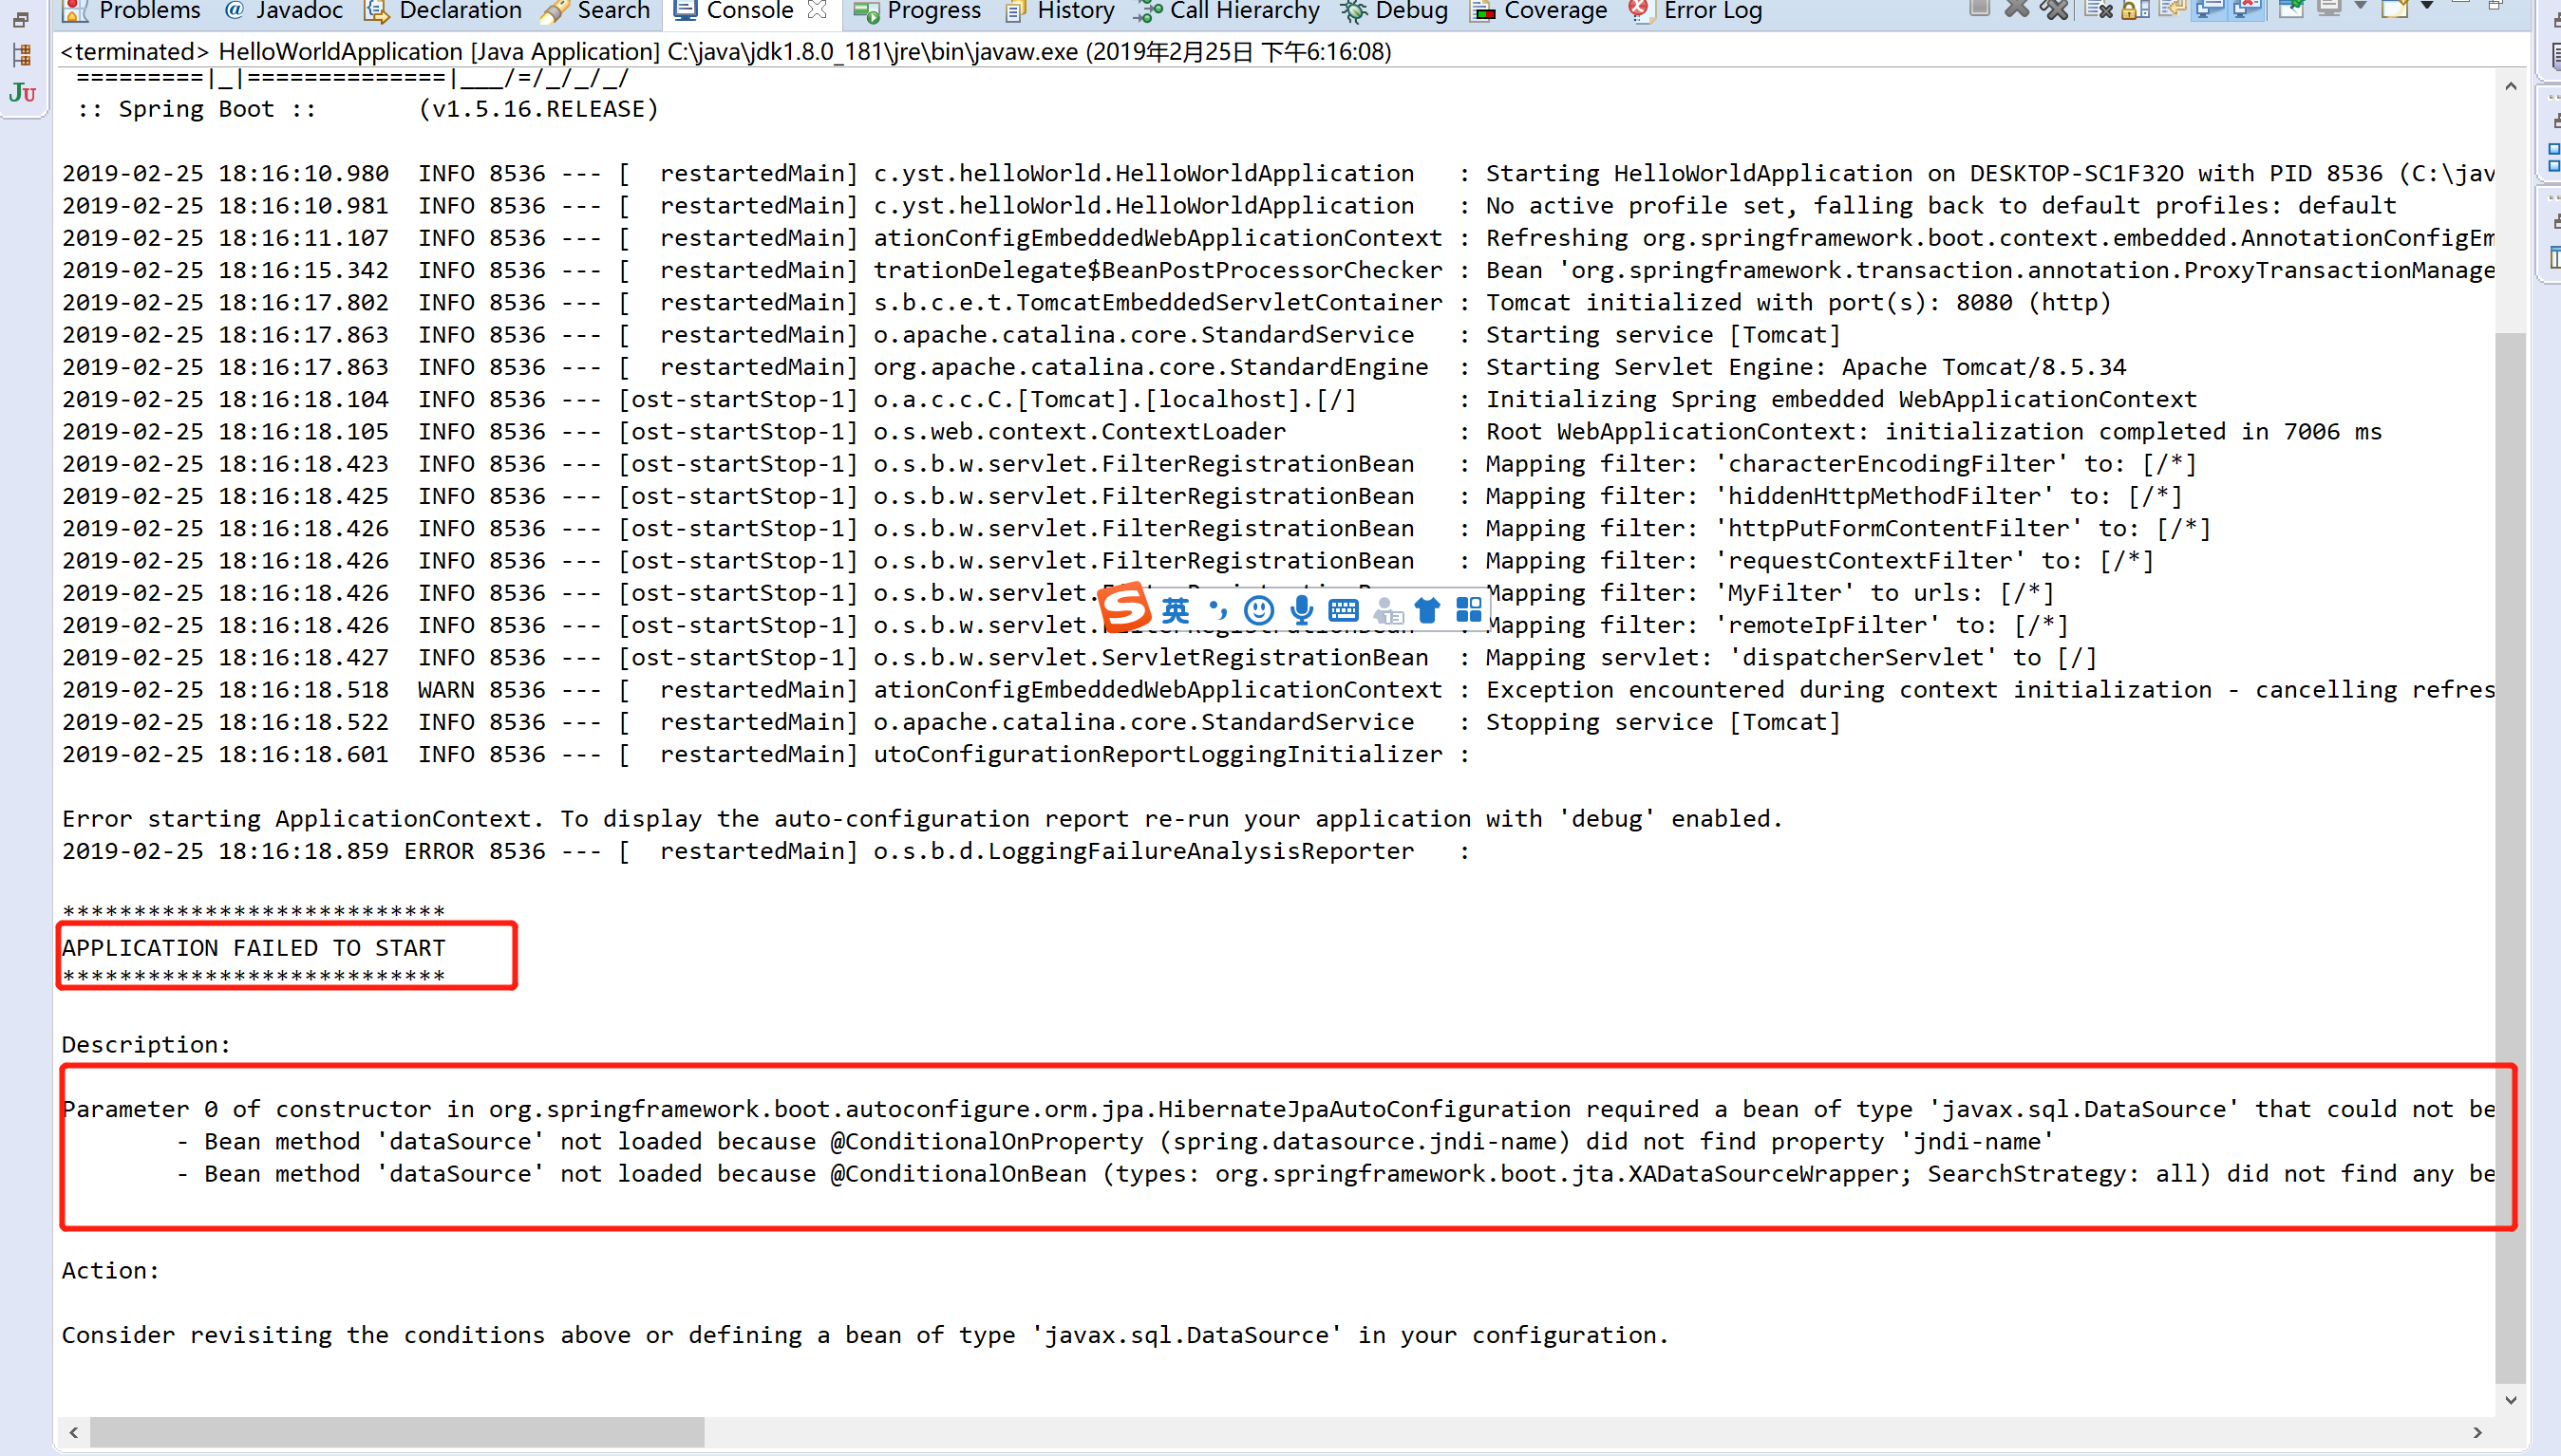
Task: Expand Open Console dropdown arrow
Action: pyautogui.click(x=2426, y=8)
